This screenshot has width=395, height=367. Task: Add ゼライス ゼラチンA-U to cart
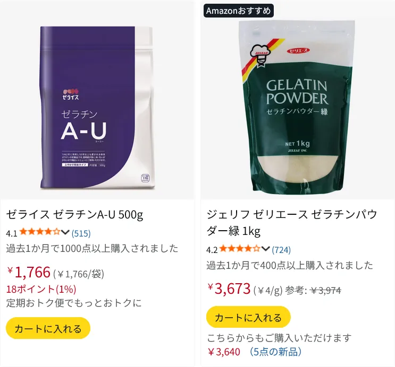(48, 328)
